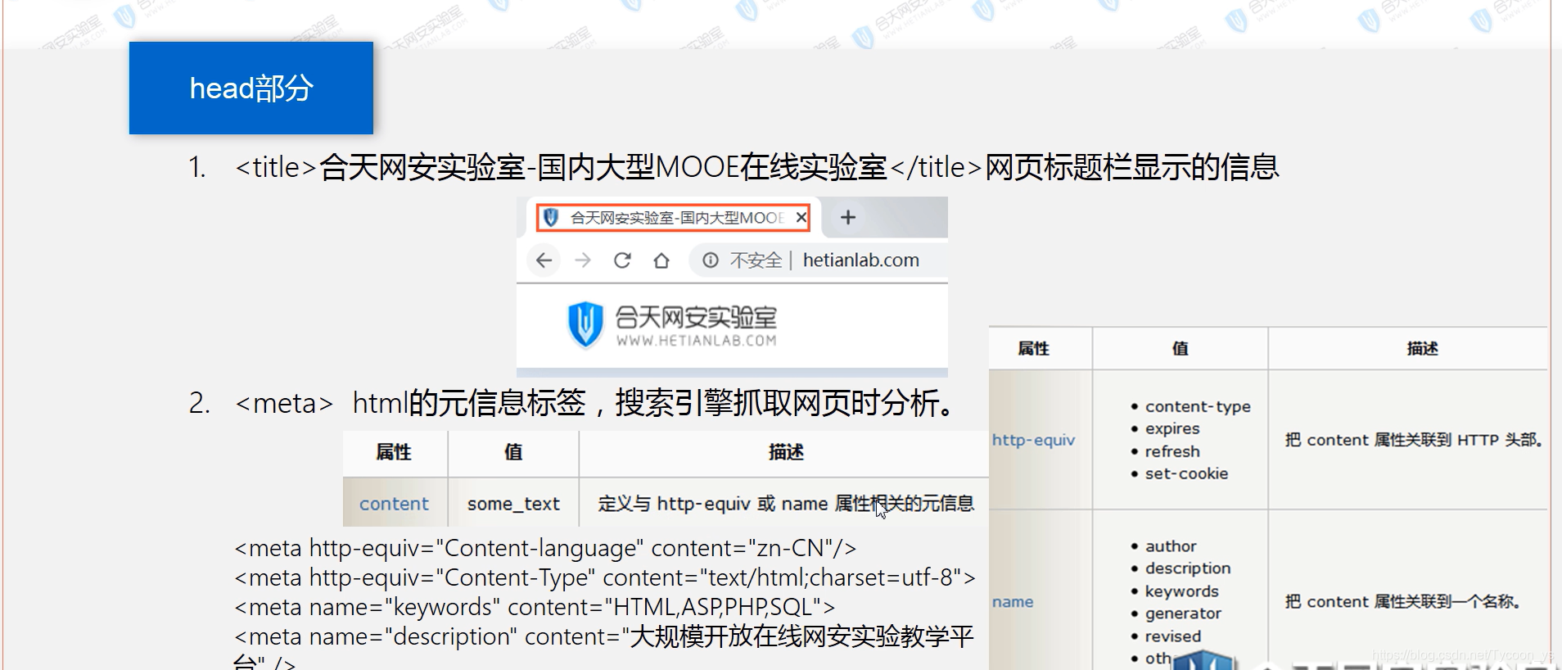Click the author list item
The image size is (1562, 670).
pos(1171,546)
